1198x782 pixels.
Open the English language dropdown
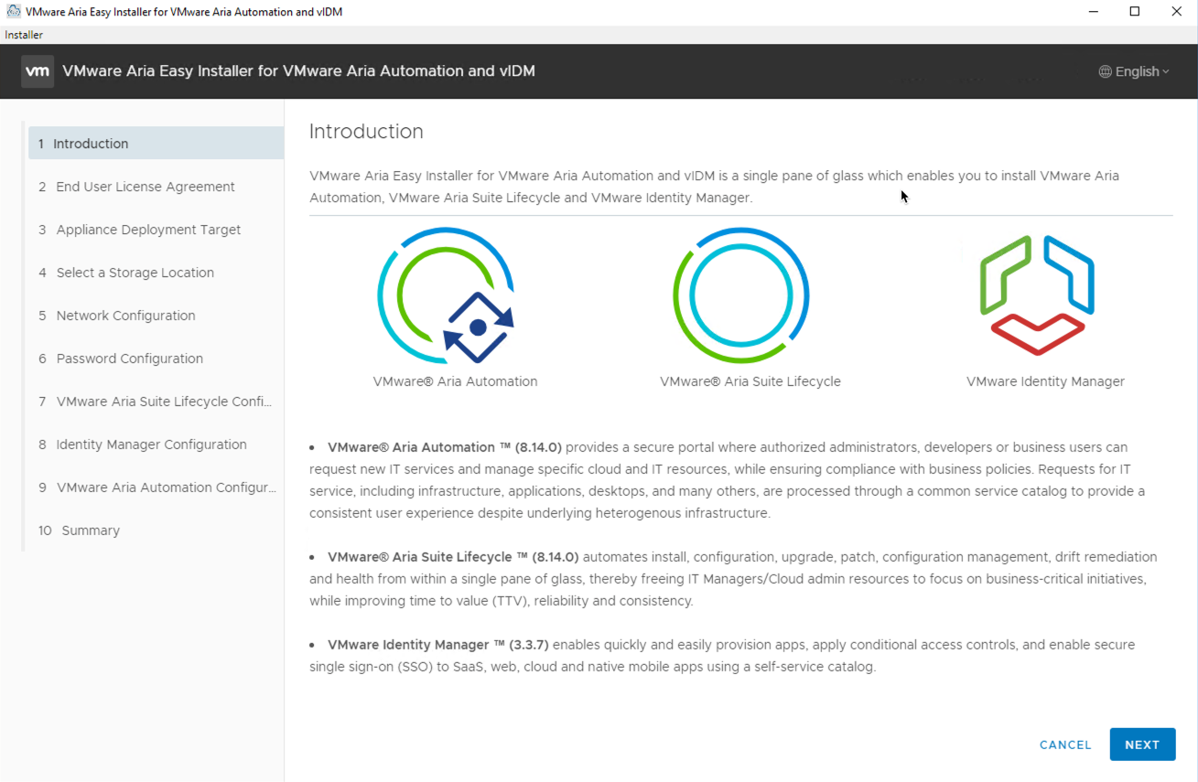tap(1134, 71)
